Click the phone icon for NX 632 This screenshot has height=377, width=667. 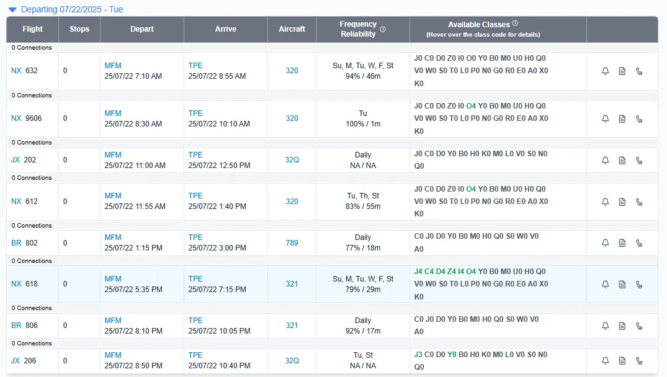point(639,71)
